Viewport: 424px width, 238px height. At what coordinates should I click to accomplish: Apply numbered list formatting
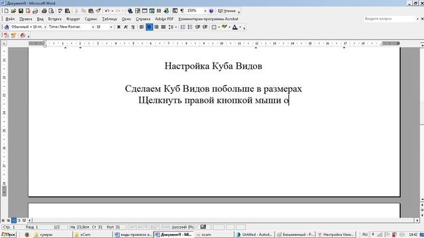(183, 27)
